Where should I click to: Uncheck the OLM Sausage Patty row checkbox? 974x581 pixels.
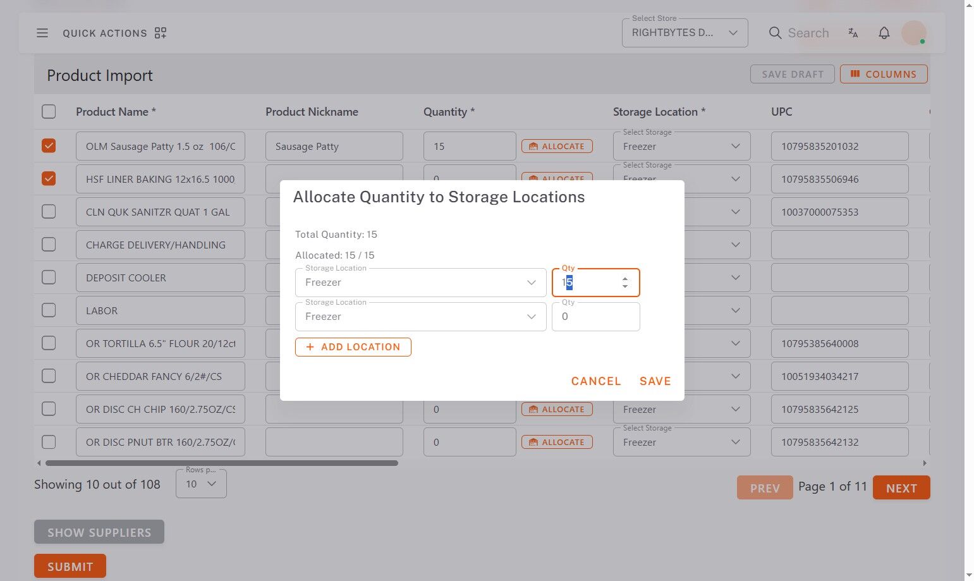pyautogui.click(x=49, y=146)
